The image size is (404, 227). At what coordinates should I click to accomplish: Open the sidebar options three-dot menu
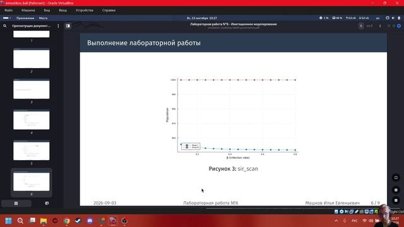coord(58,26)
